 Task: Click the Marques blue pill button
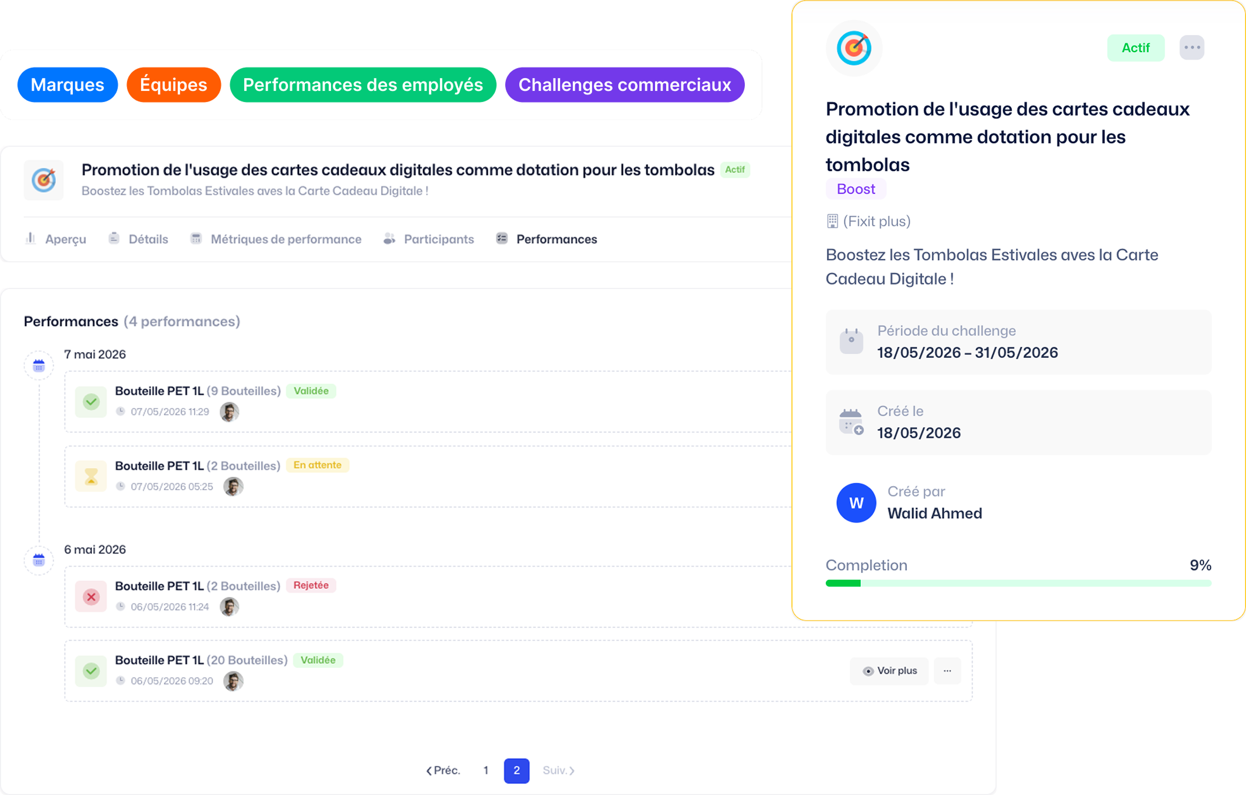point(68,85)
